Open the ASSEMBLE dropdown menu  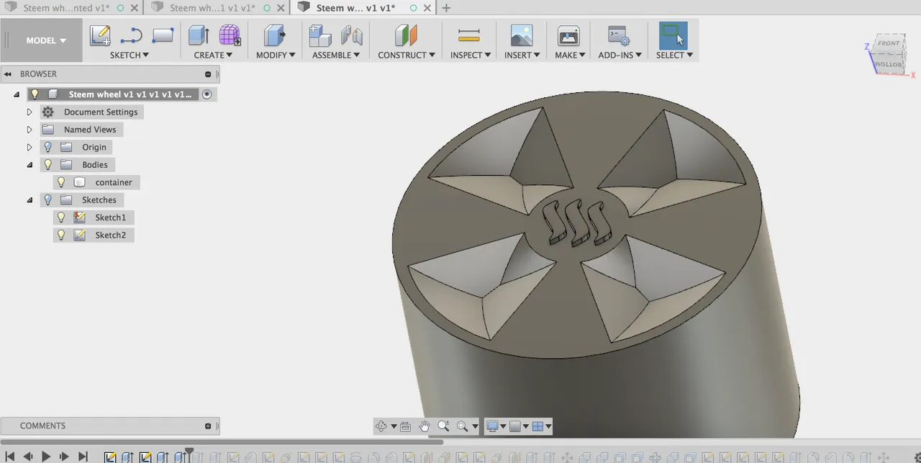[335, 55]
